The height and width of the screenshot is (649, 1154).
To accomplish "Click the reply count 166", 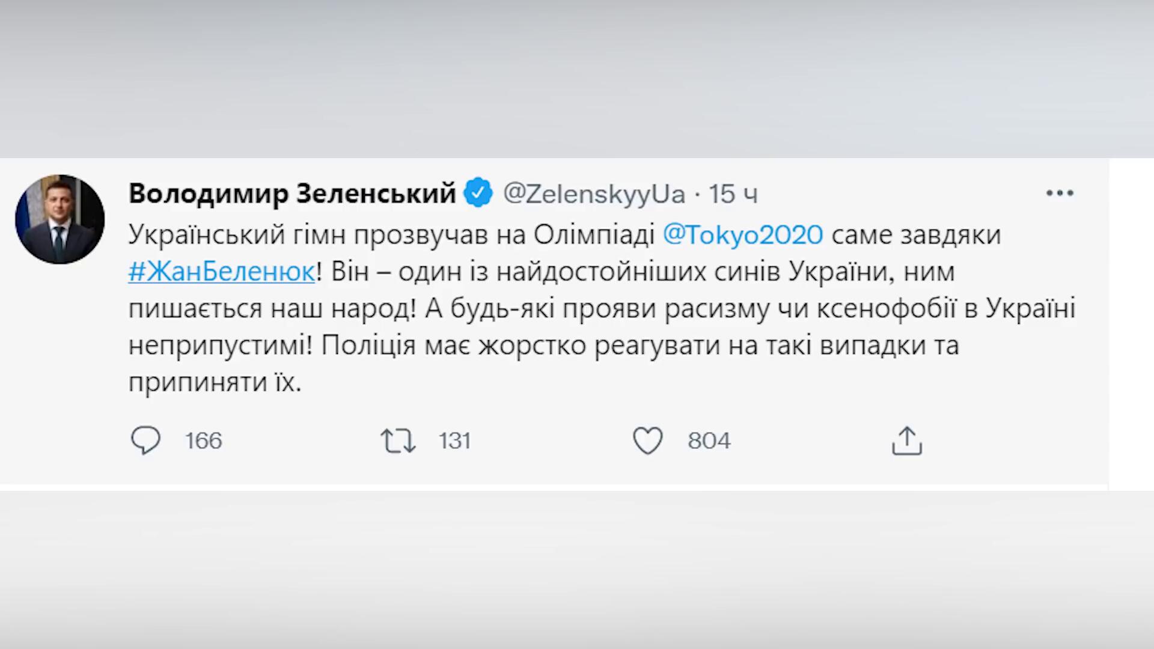I will pyautogui.click(x=204, y=440).
